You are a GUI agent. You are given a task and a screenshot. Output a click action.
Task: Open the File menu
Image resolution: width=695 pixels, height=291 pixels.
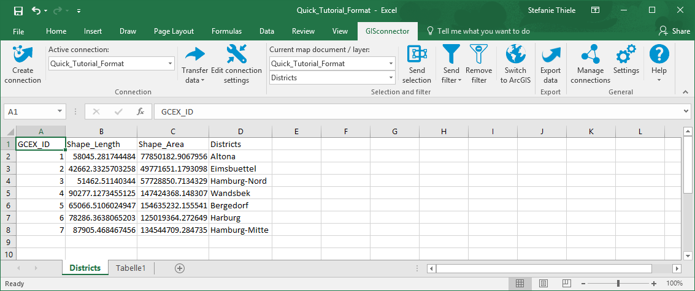point(18,31)
